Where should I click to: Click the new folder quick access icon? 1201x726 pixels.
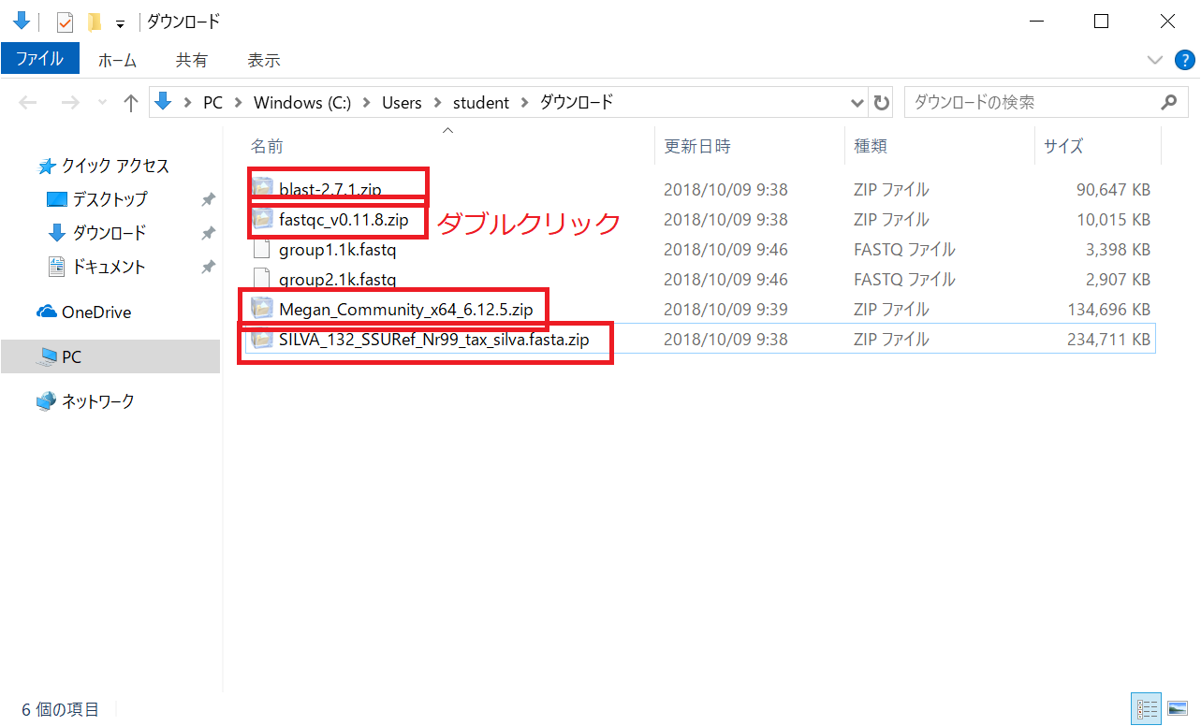[x=94, y=22]
